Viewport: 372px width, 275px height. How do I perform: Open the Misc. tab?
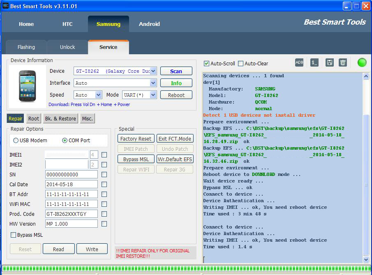coord(88,118)
